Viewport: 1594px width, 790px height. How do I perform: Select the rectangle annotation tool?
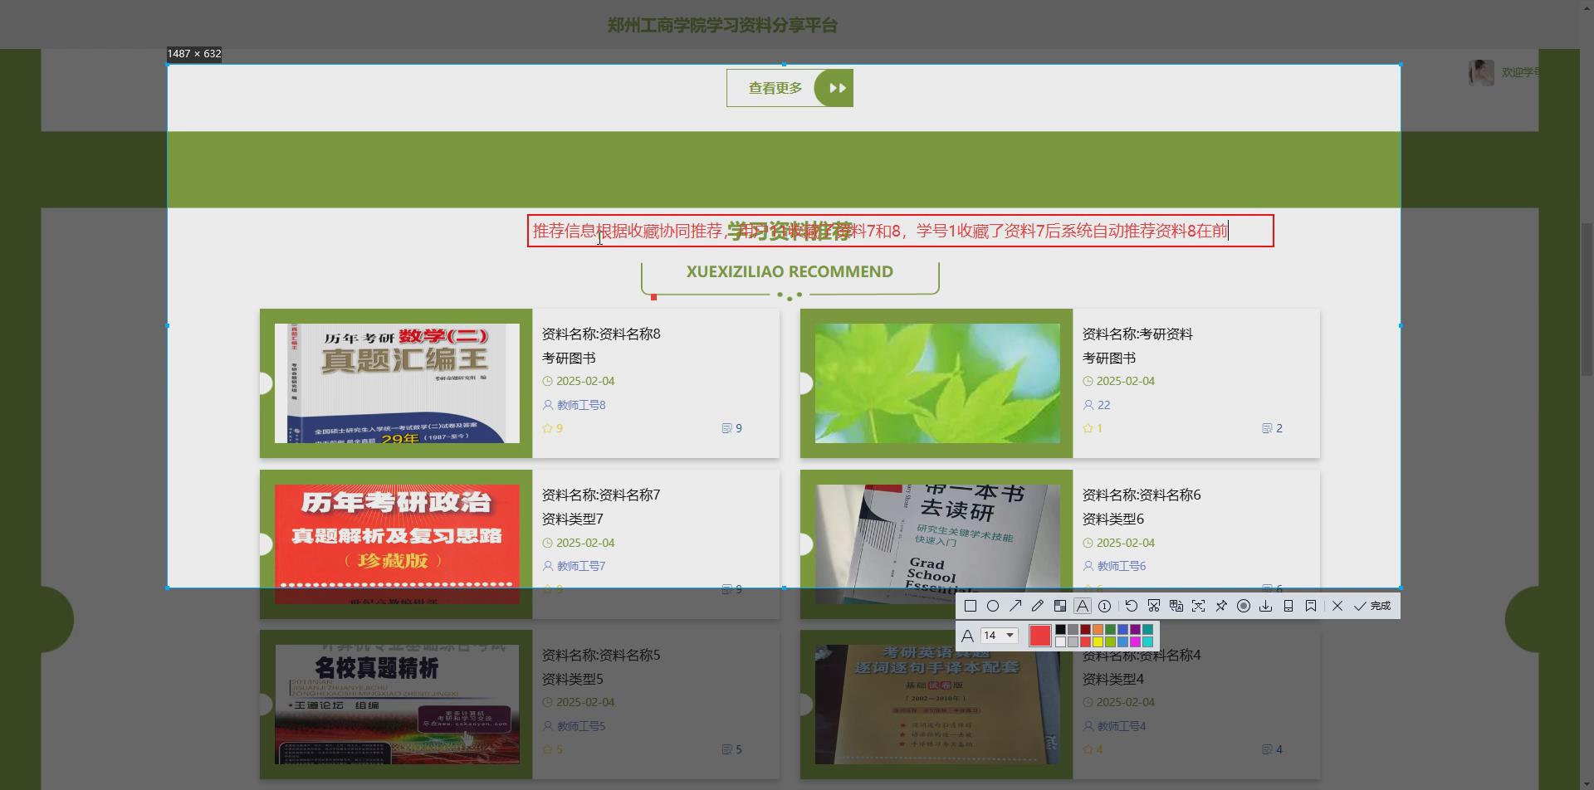coord(970,606)
